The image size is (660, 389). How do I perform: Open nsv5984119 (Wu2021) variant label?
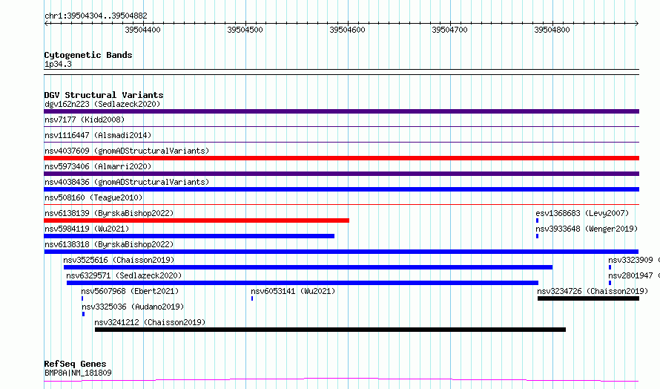[x=87, y=229]
